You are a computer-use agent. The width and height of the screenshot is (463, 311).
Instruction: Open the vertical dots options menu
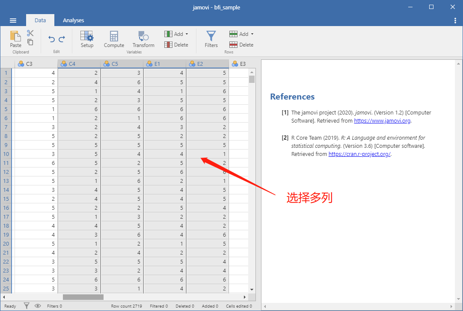[455, 21]
